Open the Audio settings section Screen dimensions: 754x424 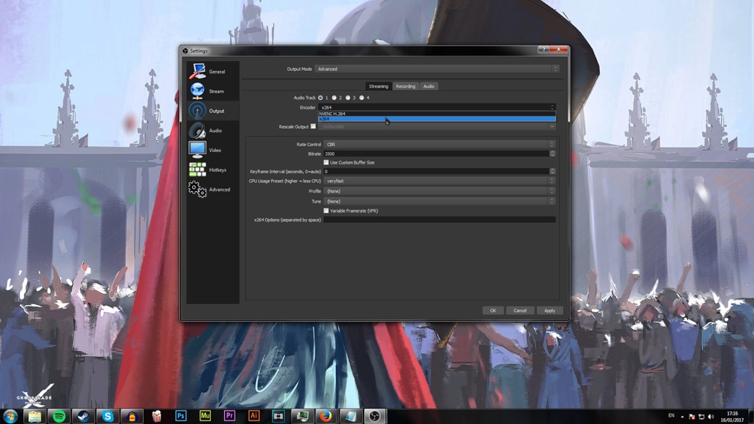(213, 130)
